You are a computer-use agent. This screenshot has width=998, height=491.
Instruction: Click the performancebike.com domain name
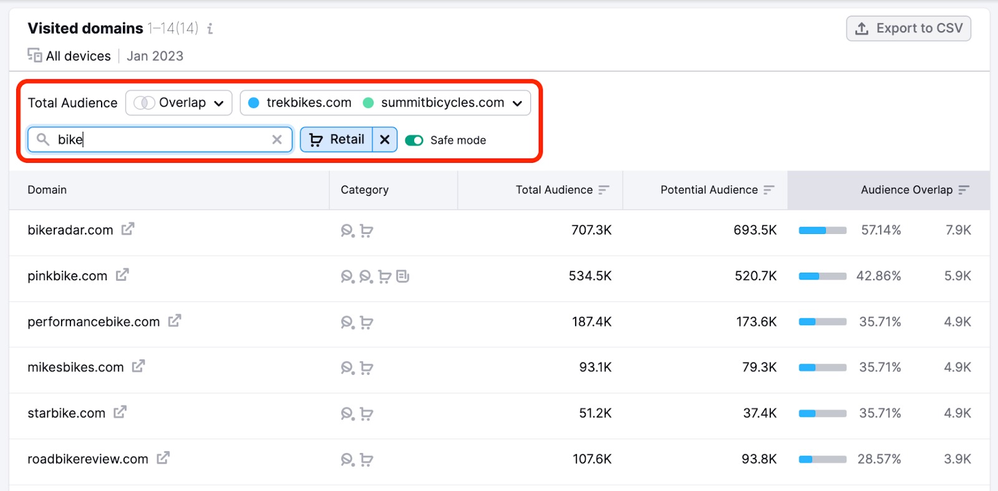pyautogui.click(x=94, y=322)
